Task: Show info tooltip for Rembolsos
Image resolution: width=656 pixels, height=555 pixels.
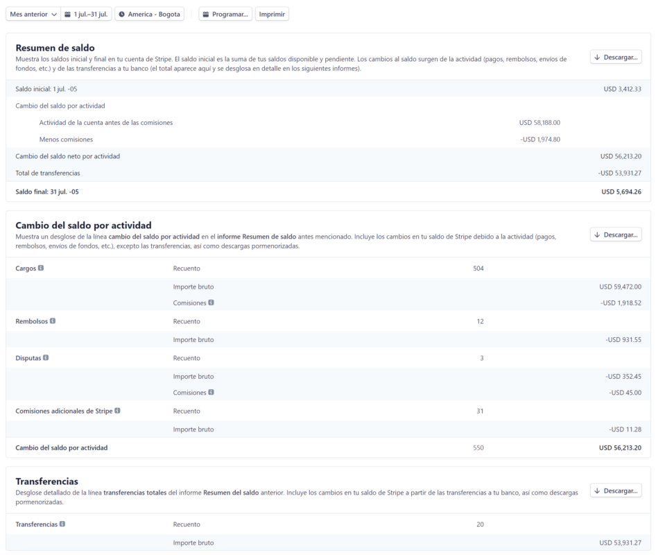Action: click(x=53, y=321)
